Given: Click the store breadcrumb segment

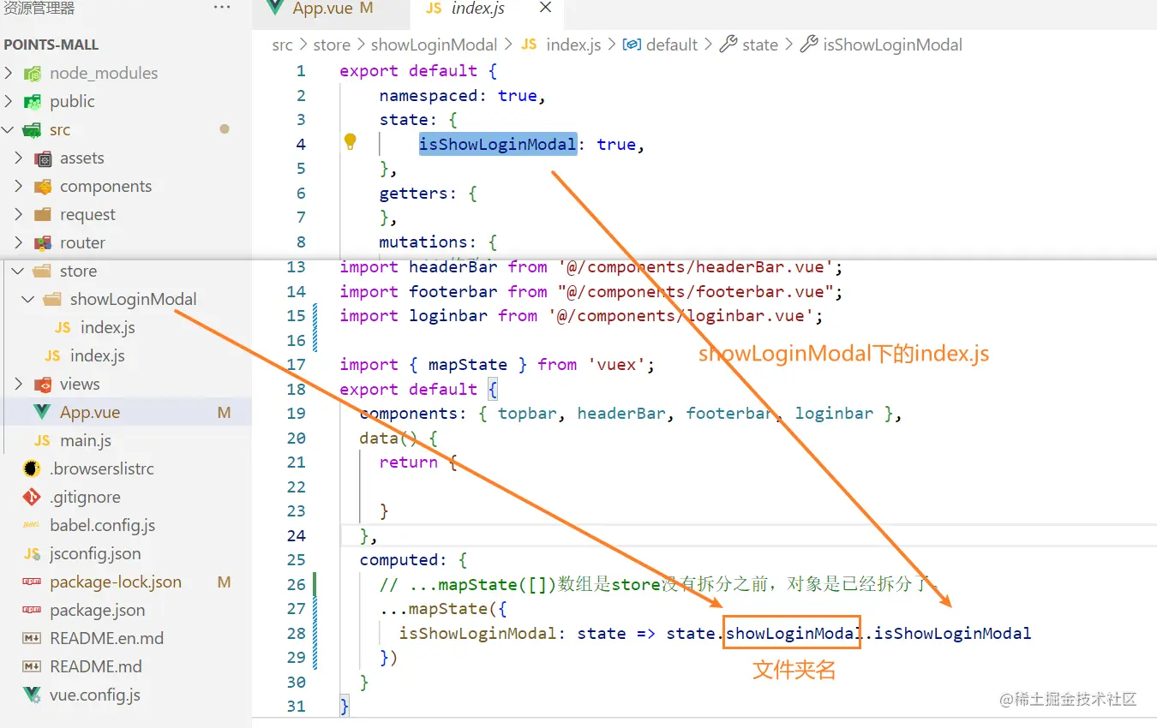Looking at the screenshot, I should (332, 45).
